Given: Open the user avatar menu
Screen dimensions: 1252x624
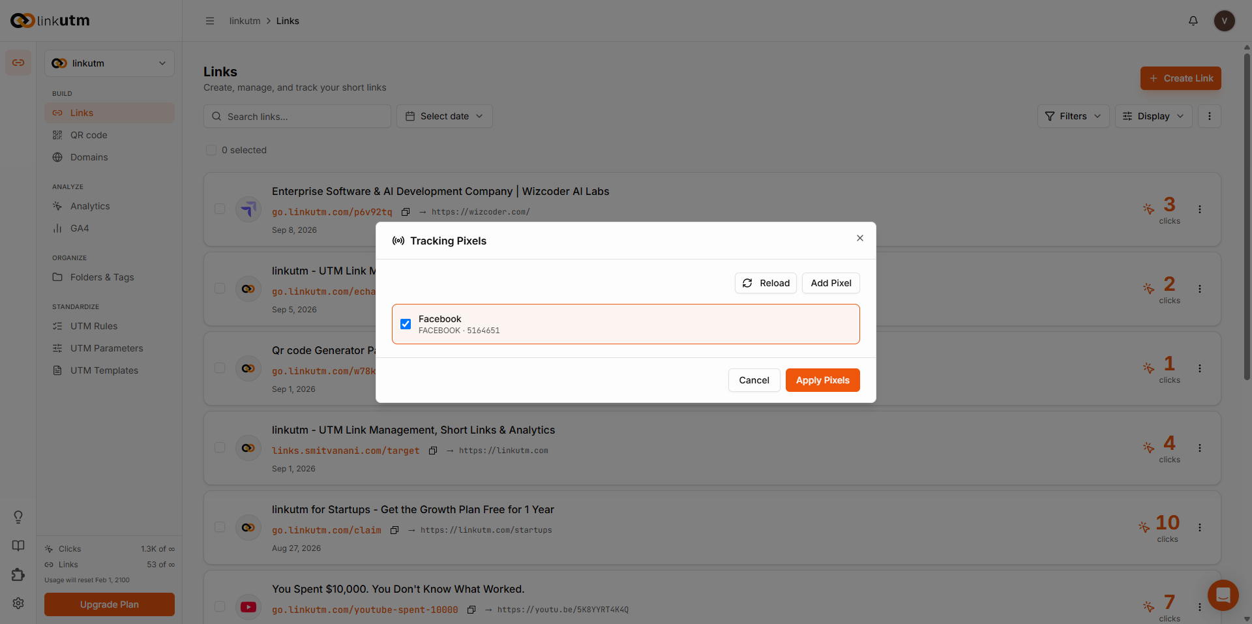Looking at the screenshot, I should click(x=1225, y=21).
